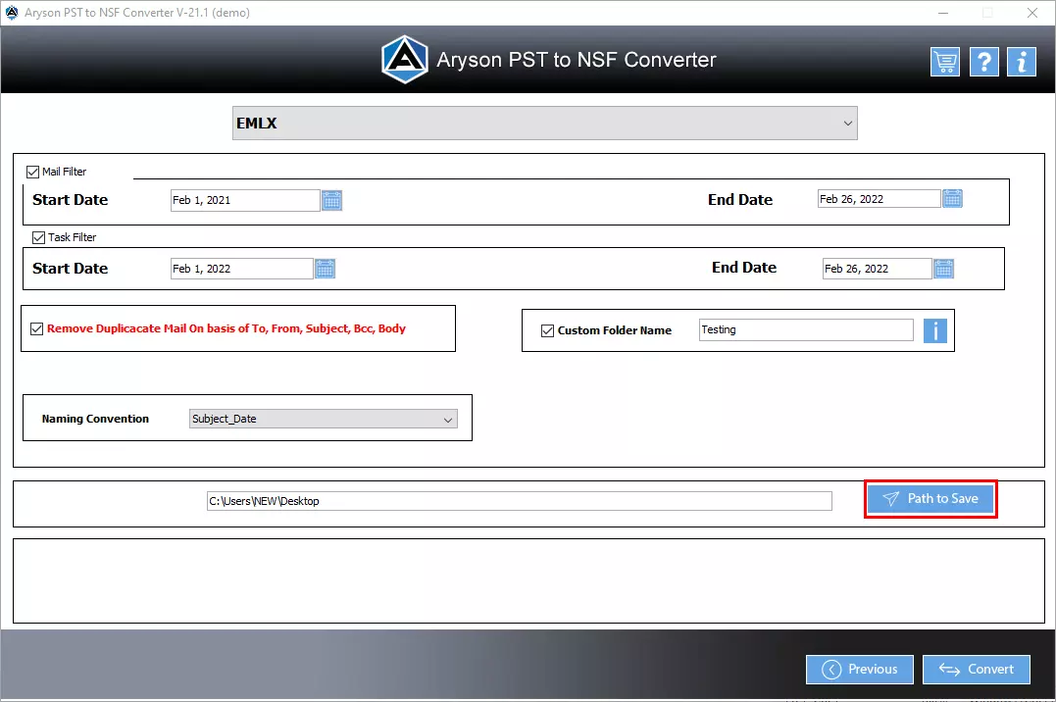The height and width of the screenshot is (702, 1056).
Task: Expand the EMLX format dropdown
Action: (545, 124)
